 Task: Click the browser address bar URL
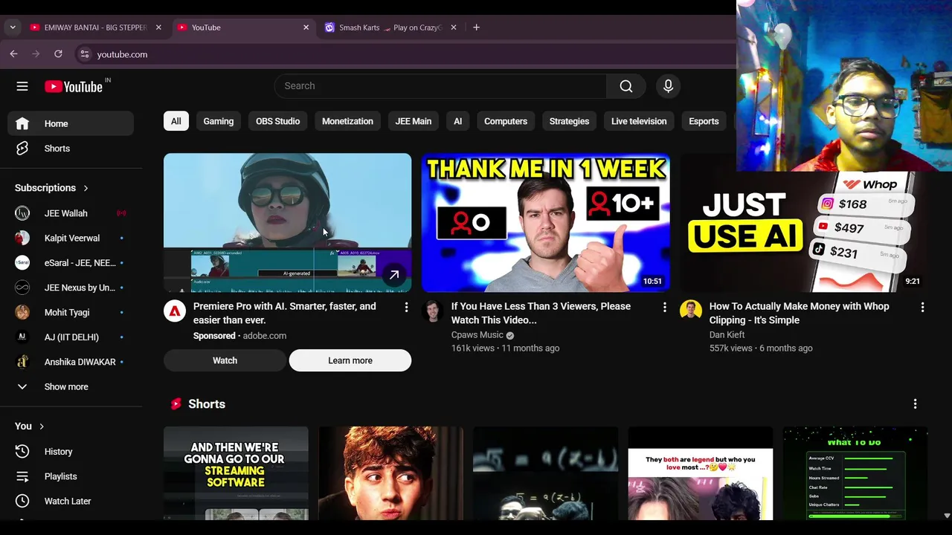point(122,54)
